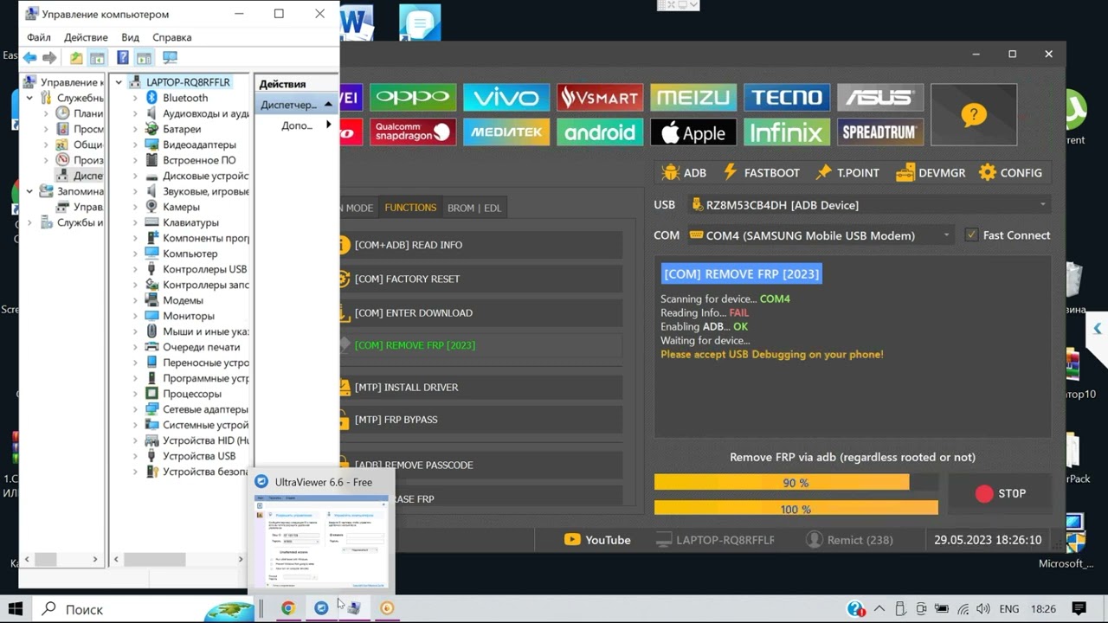This screenshot has height=623, width=1108.
Task: Collapse the Диспетчер actions section arrow
Action: click(328, 105)
